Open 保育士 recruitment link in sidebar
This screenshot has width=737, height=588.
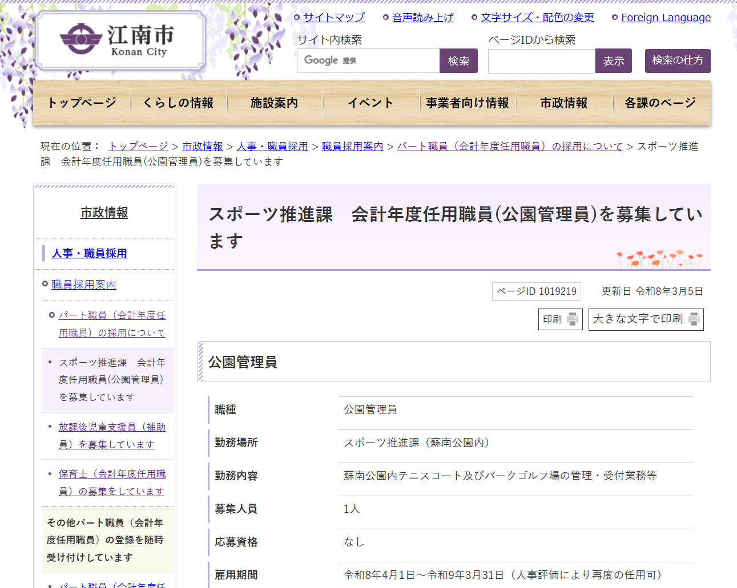pyautogui.click(x=112, y=482)
